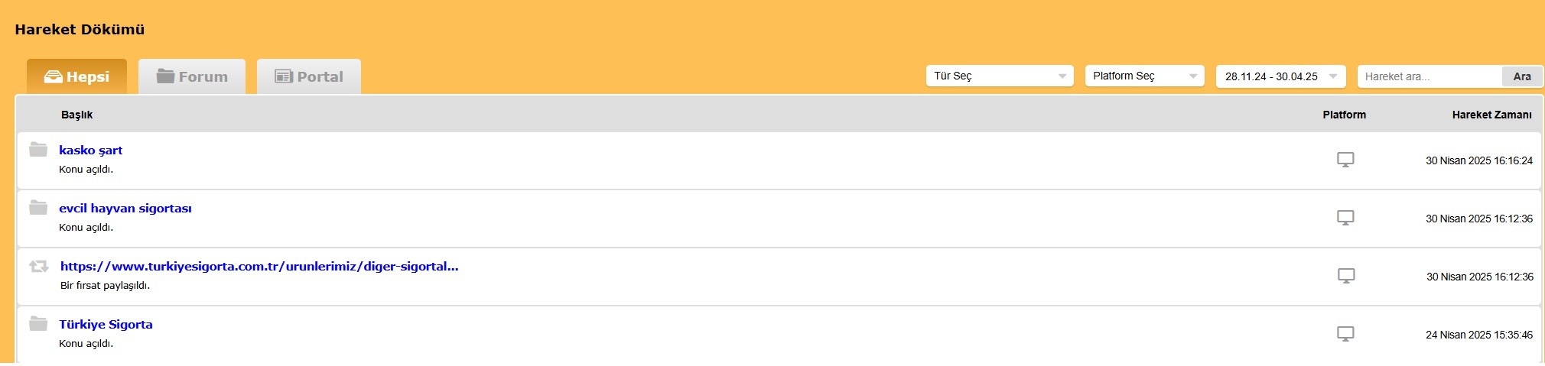This screenshot has height=366, width=1545.
Task: Click desktop platform icon in Türkiye Sigorta row
Action: click(1345, 334)
